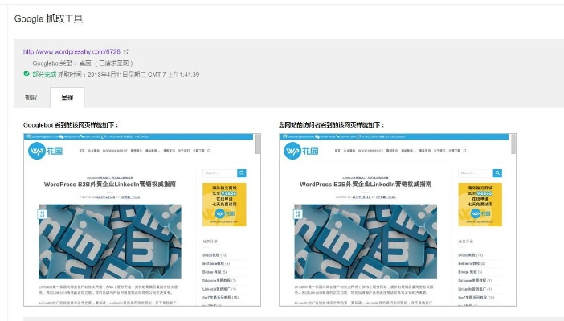
Task: Click article title in Googlebot preview
Action: (110, 185)
